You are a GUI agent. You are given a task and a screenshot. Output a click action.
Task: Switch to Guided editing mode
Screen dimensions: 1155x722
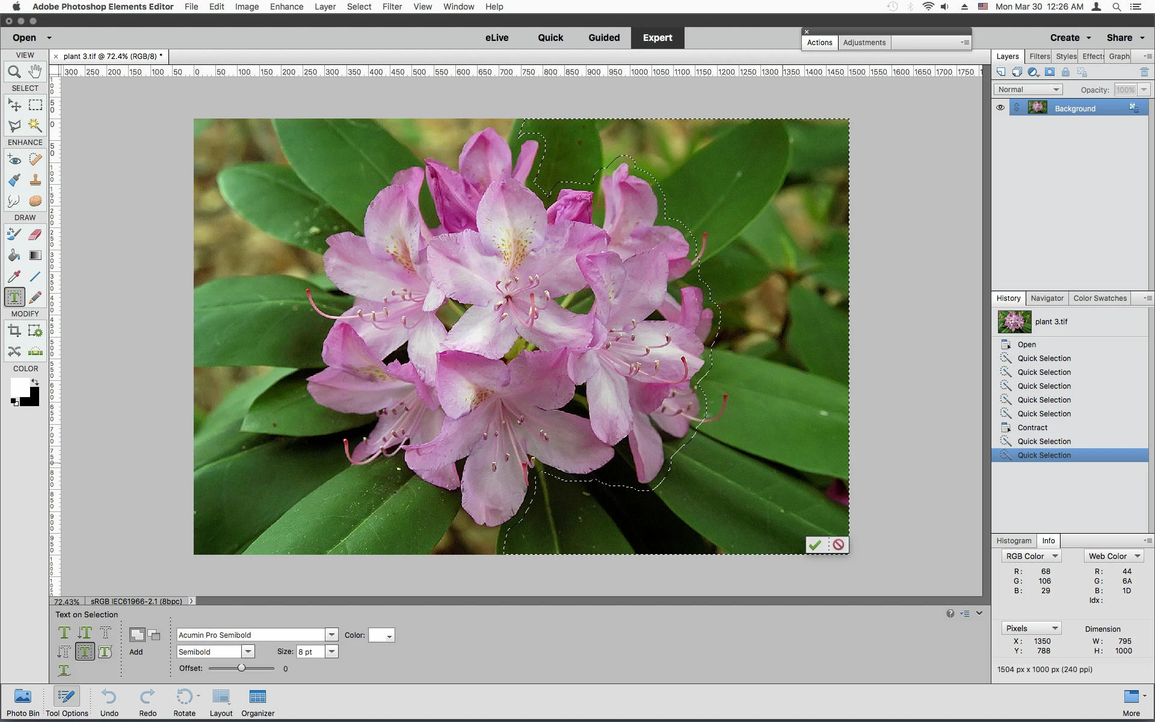pyautogui.click(x=603, y=37)
